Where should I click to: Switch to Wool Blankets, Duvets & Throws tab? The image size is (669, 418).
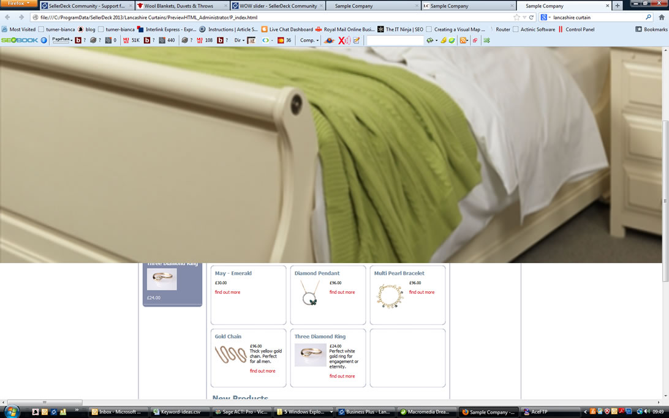179,6
